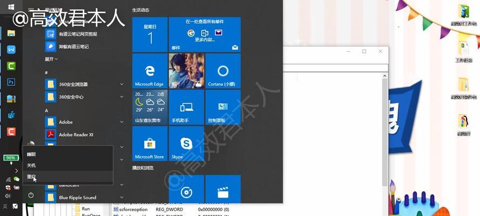
Task: Select the scforceoption registry value
Action: tap(132, 210)
